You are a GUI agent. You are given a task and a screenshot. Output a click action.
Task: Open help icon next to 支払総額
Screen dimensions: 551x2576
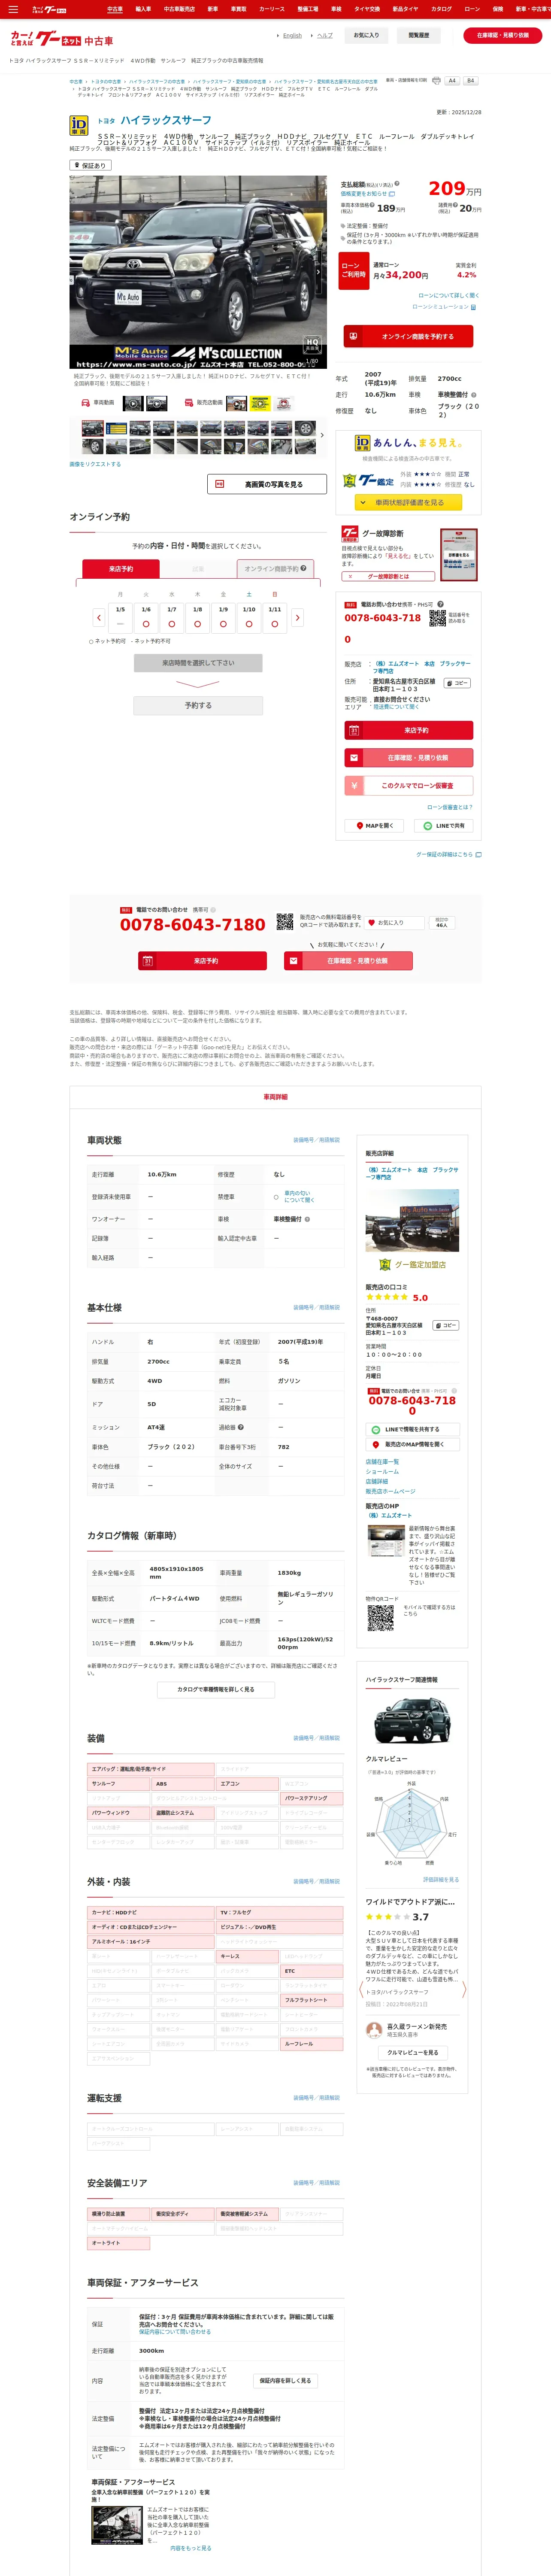pos(396,184)
